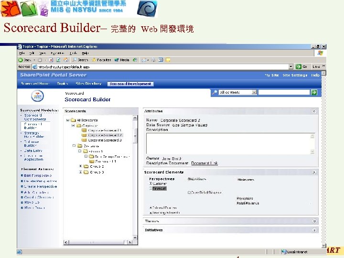Viewport: 344px width, 258px height.
Task: Switch to the Sites Directory tab
Action: tap(88, 84)
